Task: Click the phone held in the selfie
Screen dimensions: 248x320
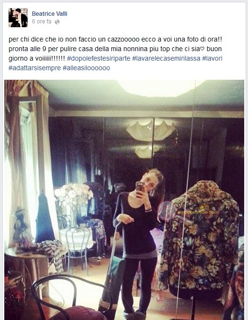Action: [x=140, y=189]
